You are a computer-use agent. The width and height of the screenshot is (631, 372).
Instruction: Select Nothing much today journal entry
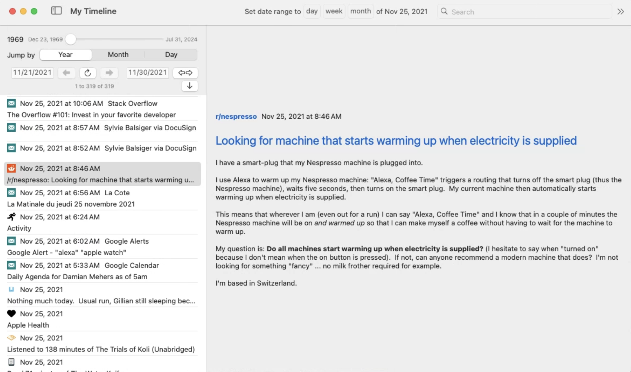click(102, 295)
